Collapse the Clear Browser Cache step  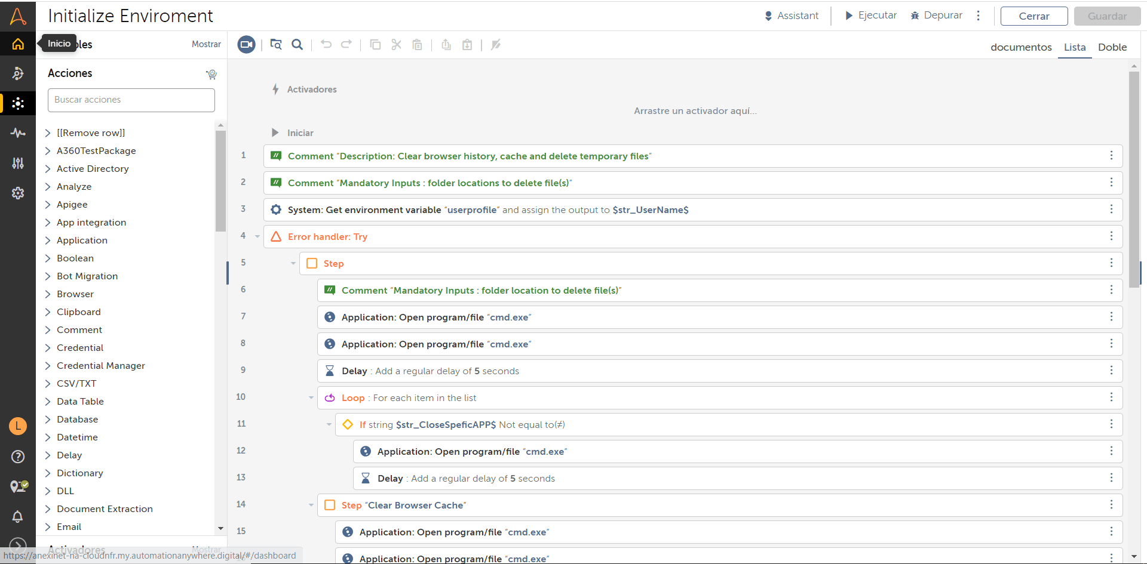(311, 505)
